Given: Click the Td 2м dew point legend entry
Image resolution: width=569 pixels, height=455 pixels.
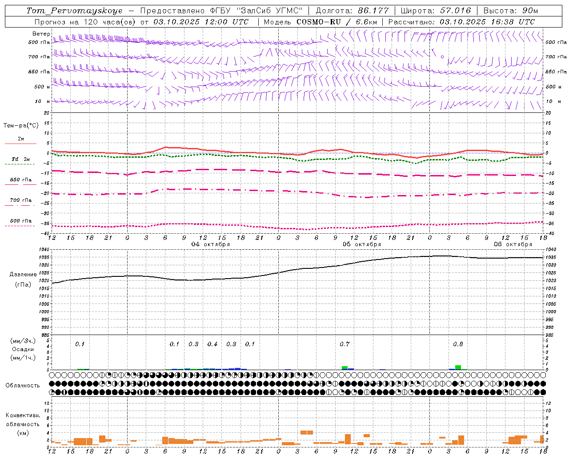Looking at the screenshot, I should (20, 159).
